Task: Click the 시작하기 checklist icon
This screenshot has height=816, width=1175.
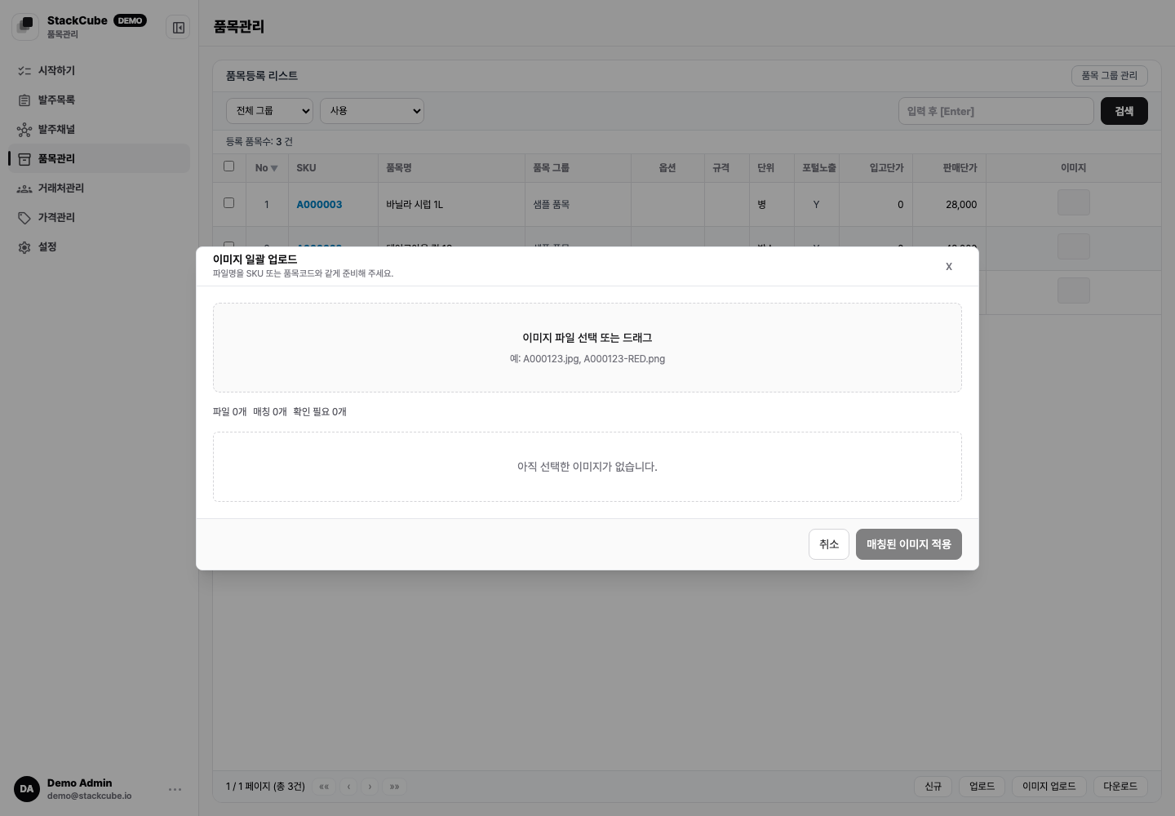Action: 24,71
